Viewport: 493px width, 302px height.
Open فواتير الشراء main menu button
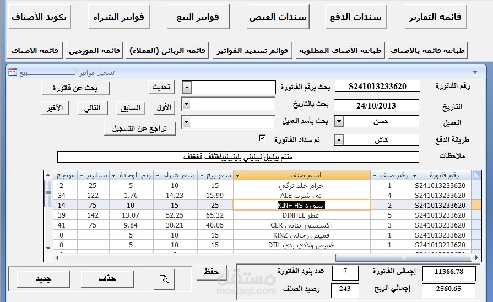[119, 17]
